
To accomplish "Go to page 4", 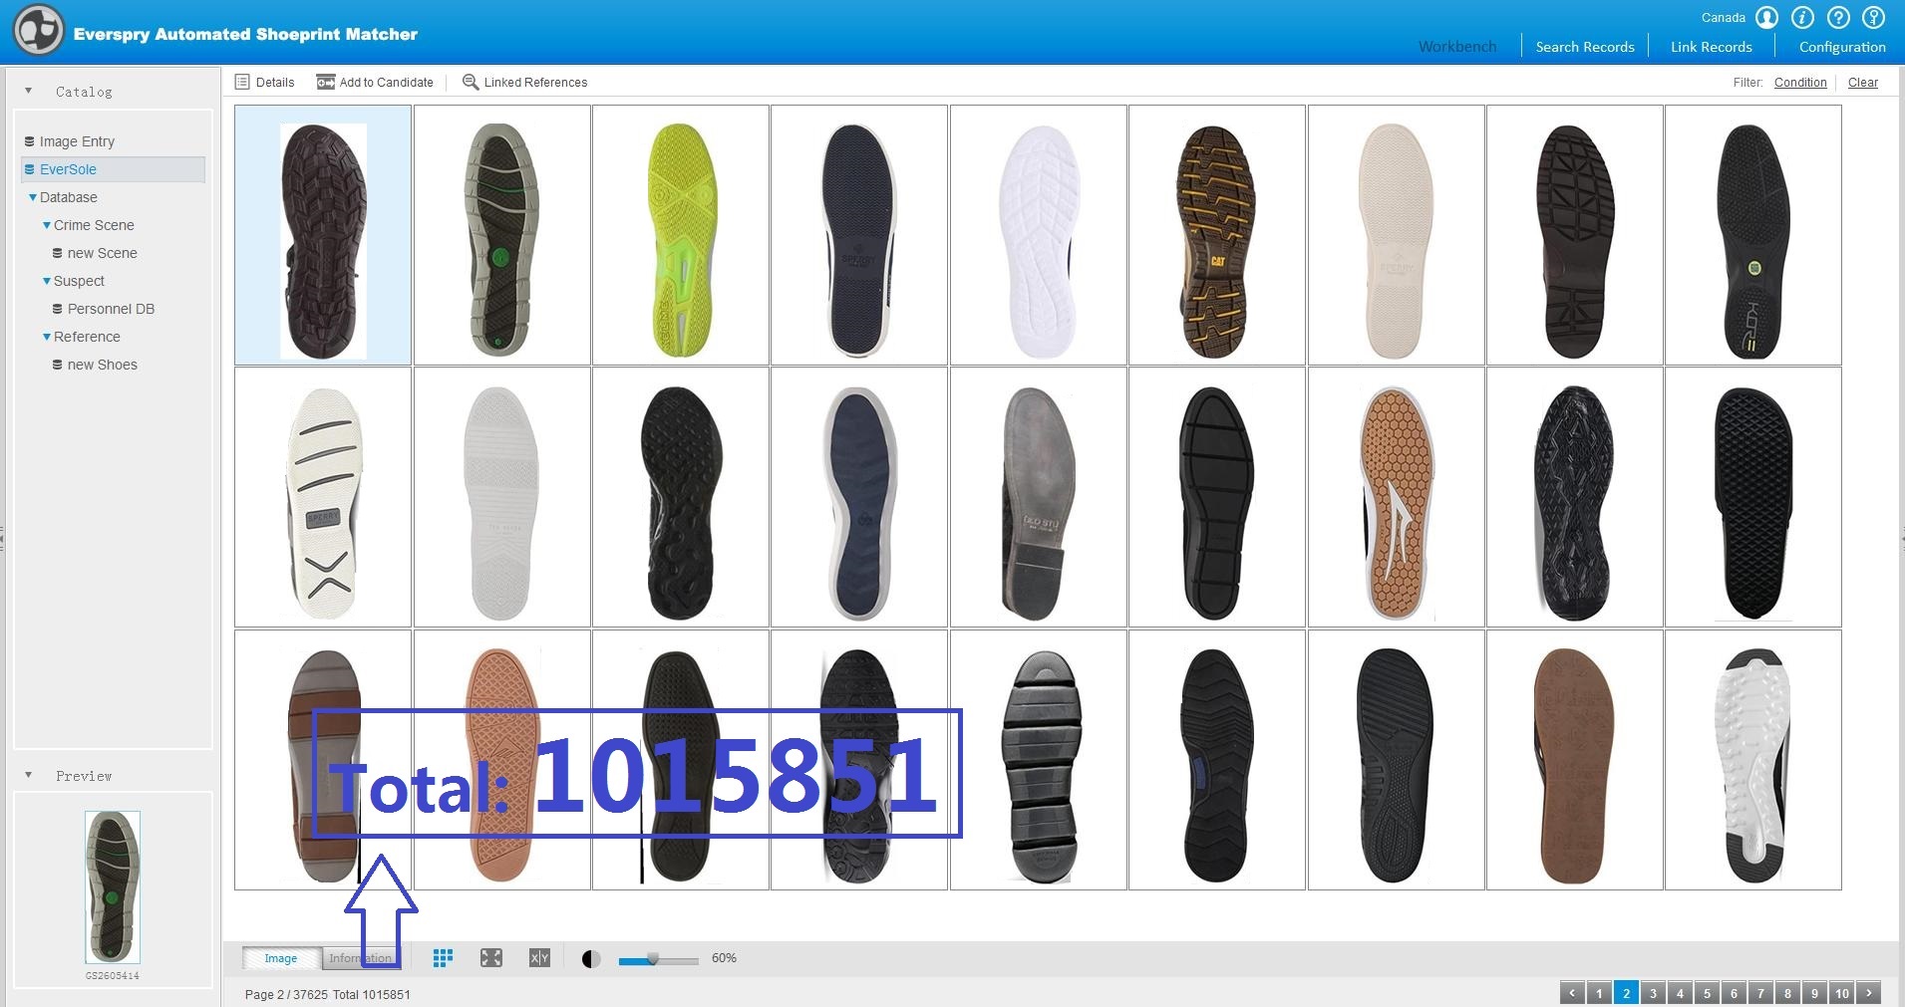I will tap(1680, 993).
